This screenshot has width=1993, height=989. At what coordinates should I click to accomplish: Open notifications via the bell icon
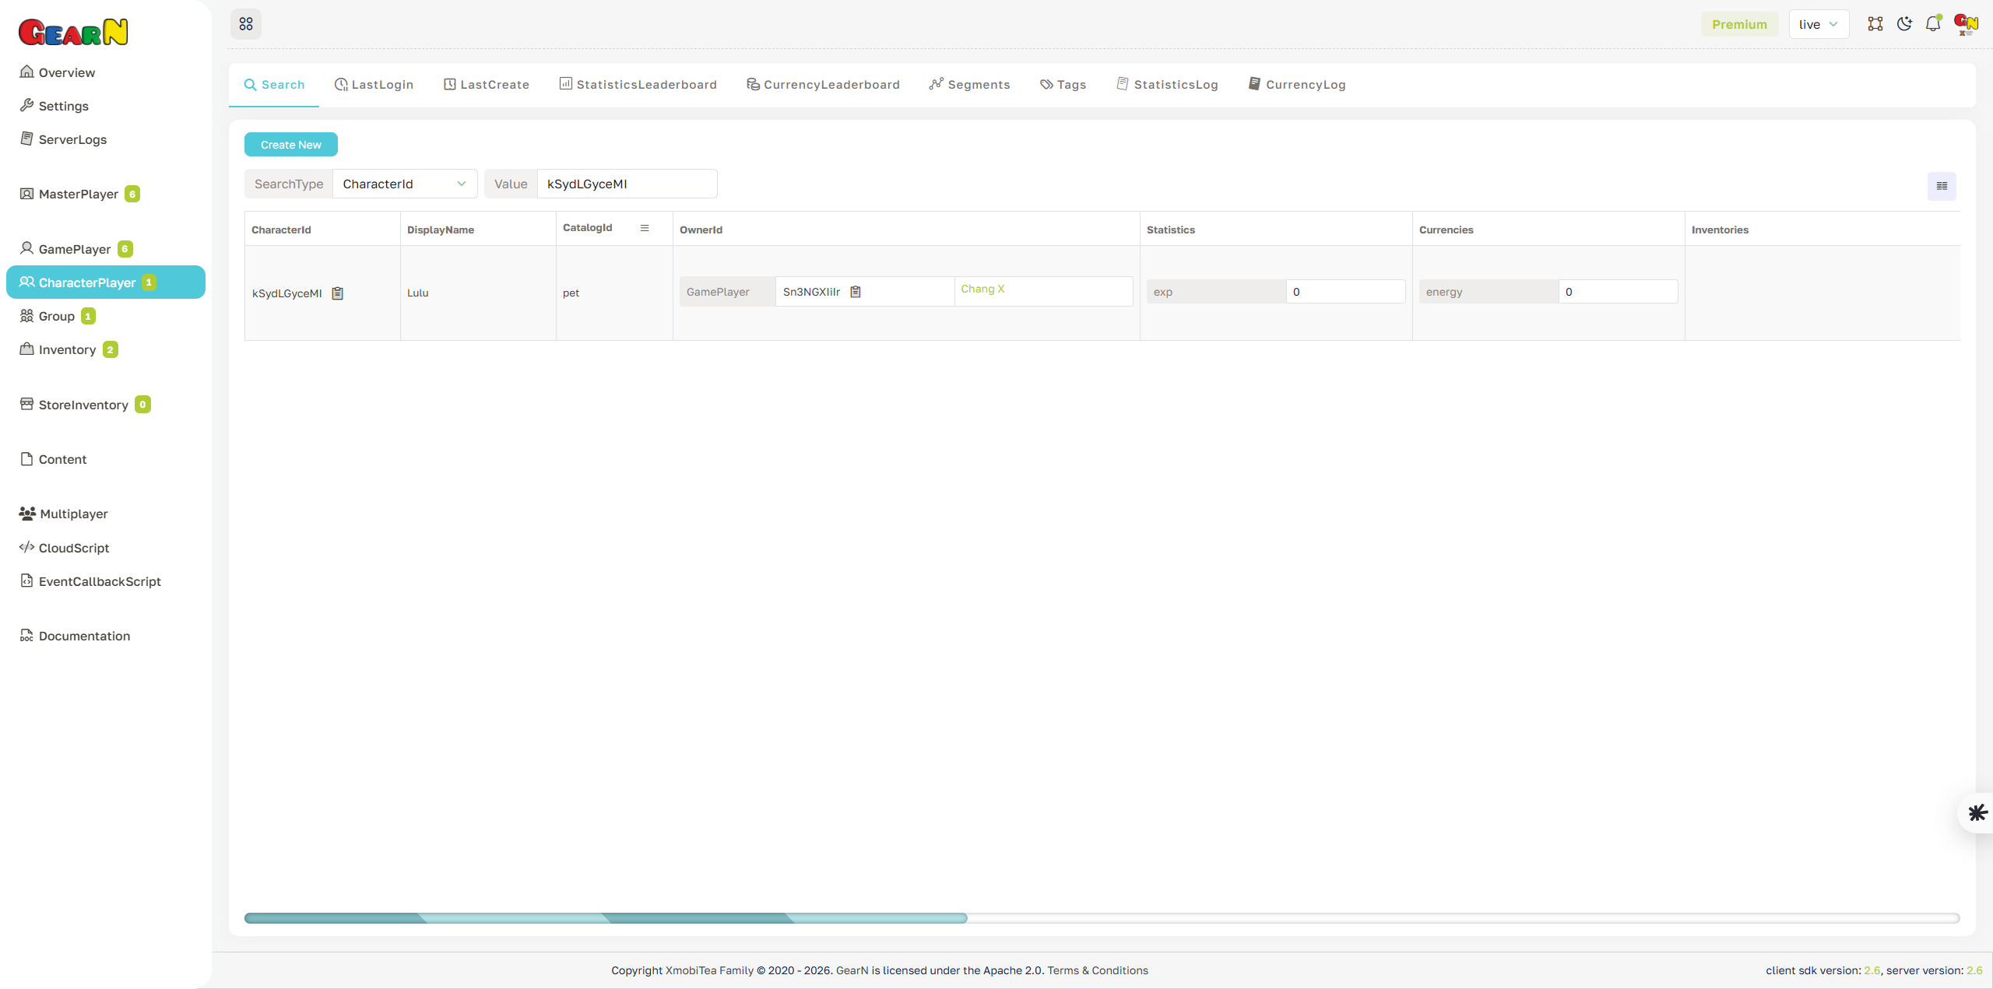(1933, 23)
